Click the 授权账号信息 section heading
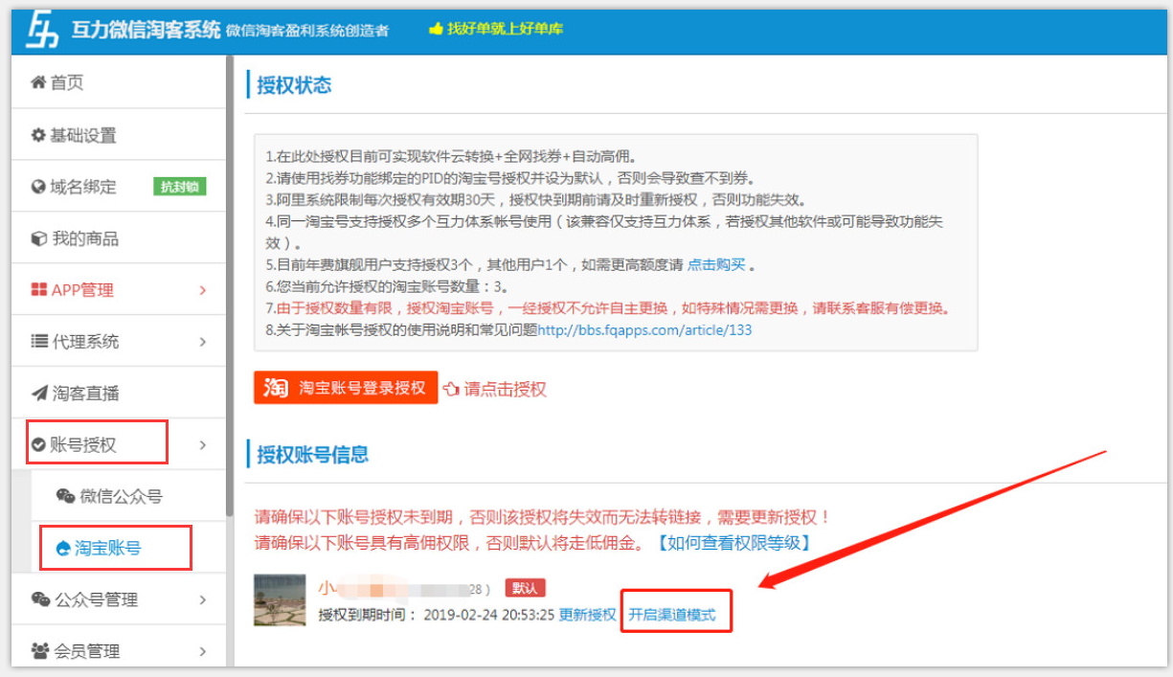1173x677 pixels. click(x=313, y=455)
